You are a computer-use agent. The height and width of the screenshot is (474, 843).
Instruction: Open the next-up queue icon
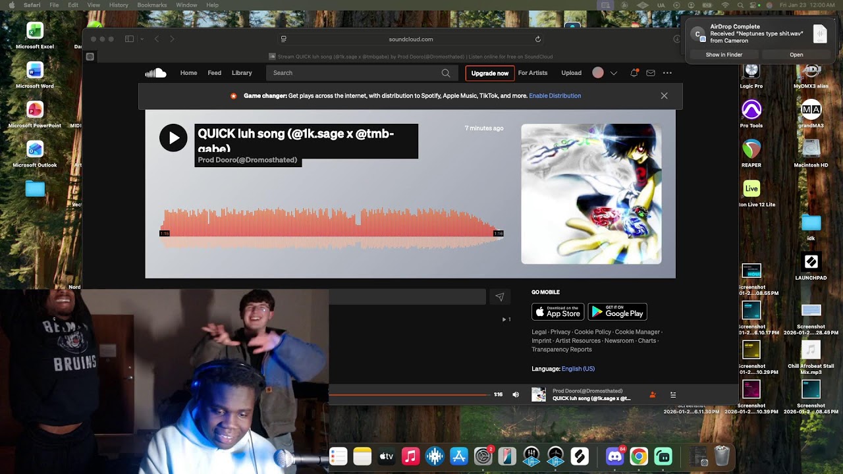click(673, 394)
